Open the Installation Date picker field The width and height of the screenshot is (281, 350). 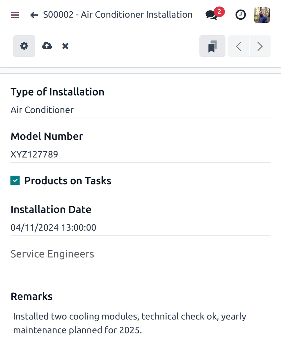tap(140, 228)
